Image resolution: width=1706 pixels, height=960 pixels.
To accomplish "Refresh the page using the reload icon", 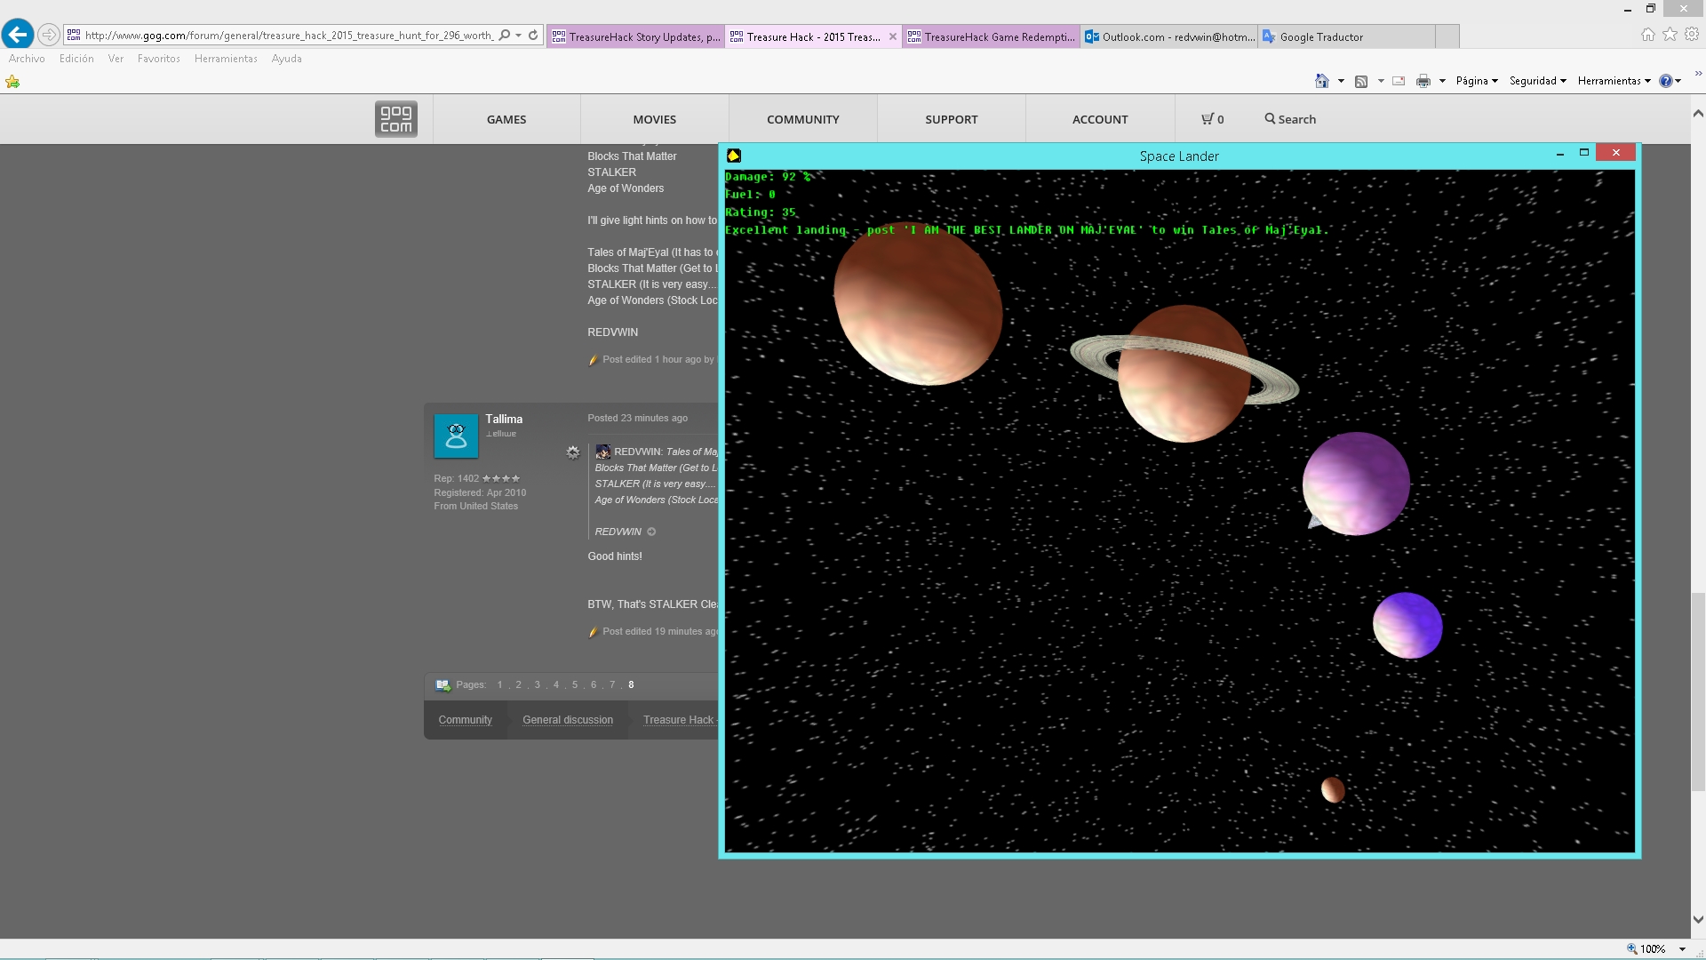I will (533, 36).
